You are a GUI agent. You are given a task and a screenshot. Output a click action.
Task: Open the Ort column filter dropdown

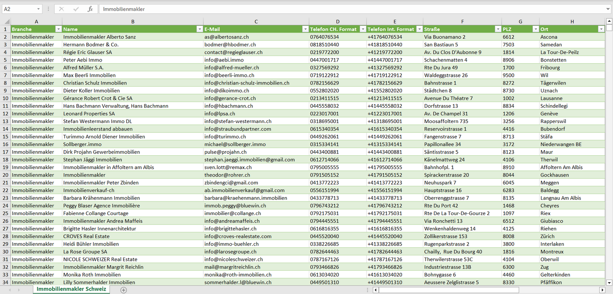[x=601, y=29]
